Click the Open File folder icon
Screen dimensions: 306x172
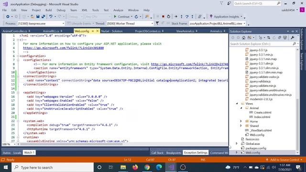33,17
